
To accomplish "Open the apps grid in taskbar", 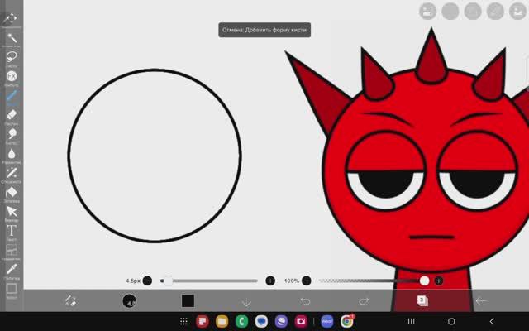I will [183, 321].
